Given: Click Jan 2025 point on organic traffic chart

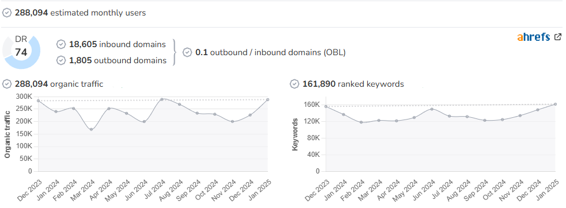Looking at the screenshot, I should coord(268,99).
